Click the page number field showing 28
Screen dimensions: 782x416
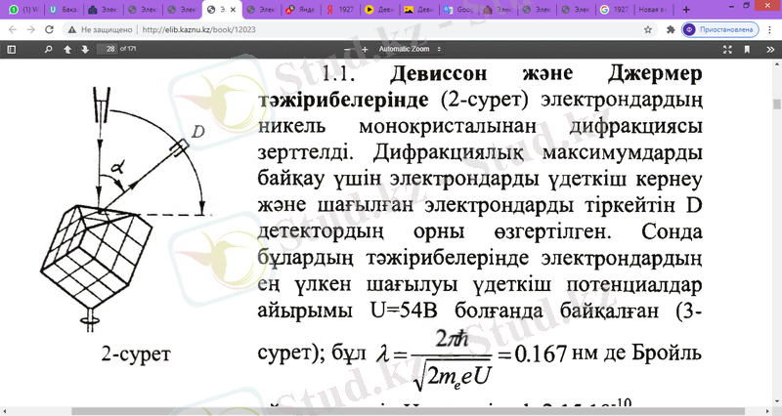pos(110,48)
